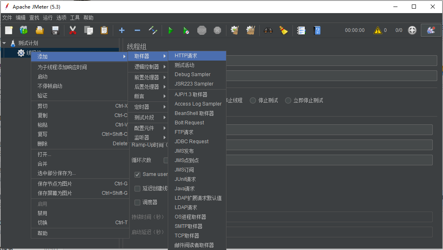Click Start no pauses icon
Image resolution: width=443 pixels, height=250 pixels.
[x=186, y=30]
